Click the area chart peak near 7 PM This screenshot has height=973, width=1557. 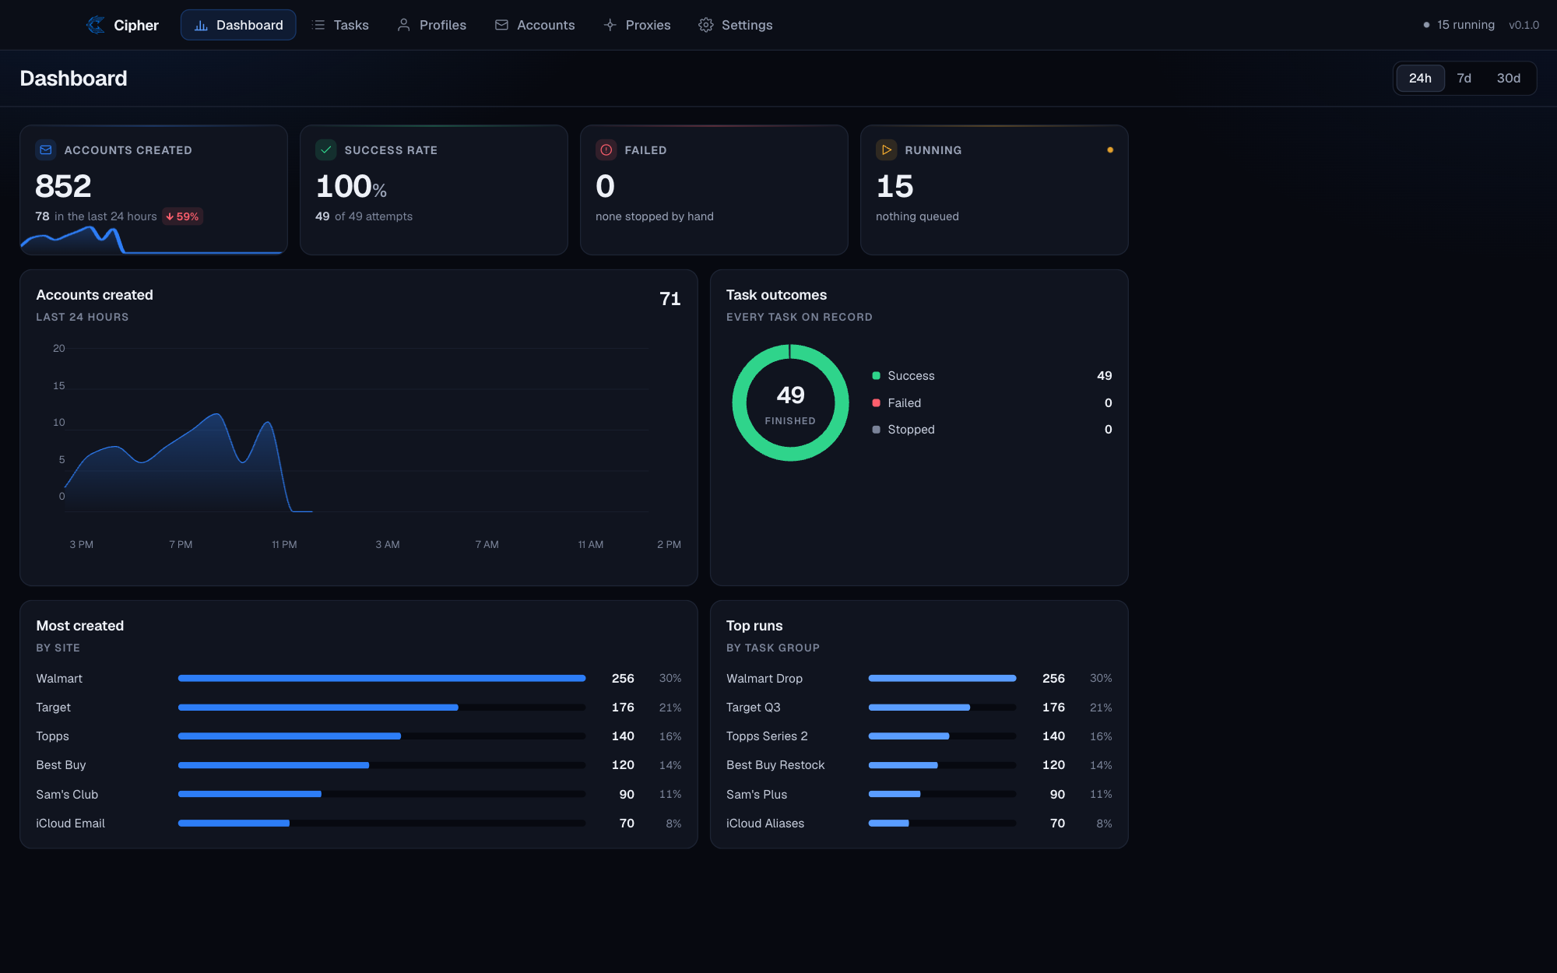216,416
